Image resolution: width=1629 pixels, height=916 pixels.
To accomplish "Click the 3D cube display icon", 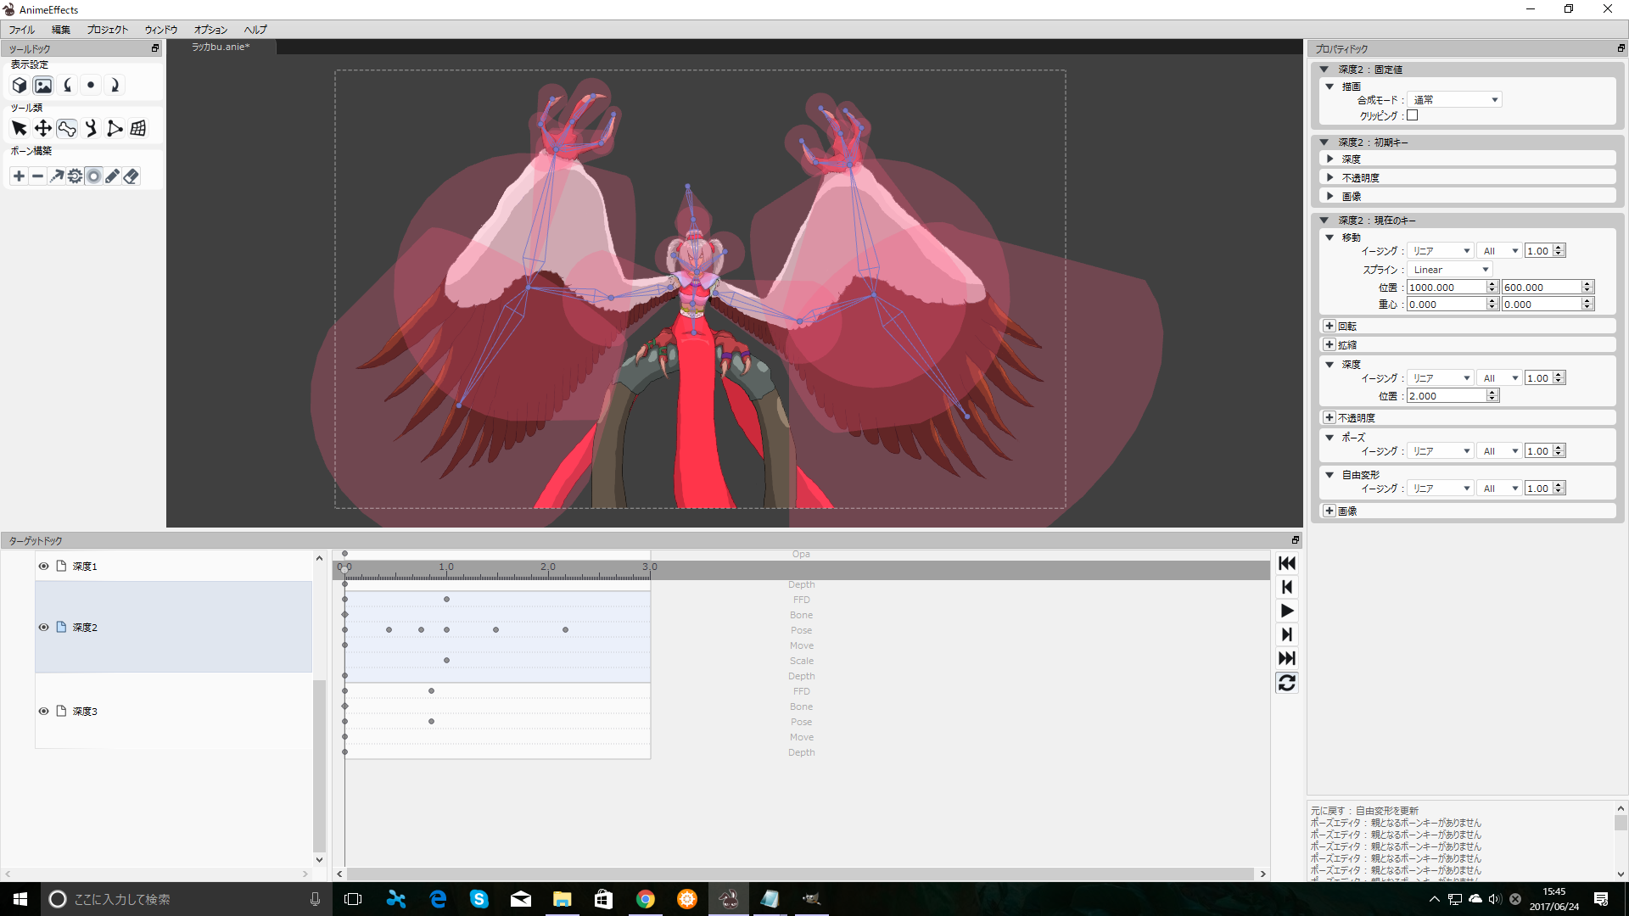I will [19, 86].
